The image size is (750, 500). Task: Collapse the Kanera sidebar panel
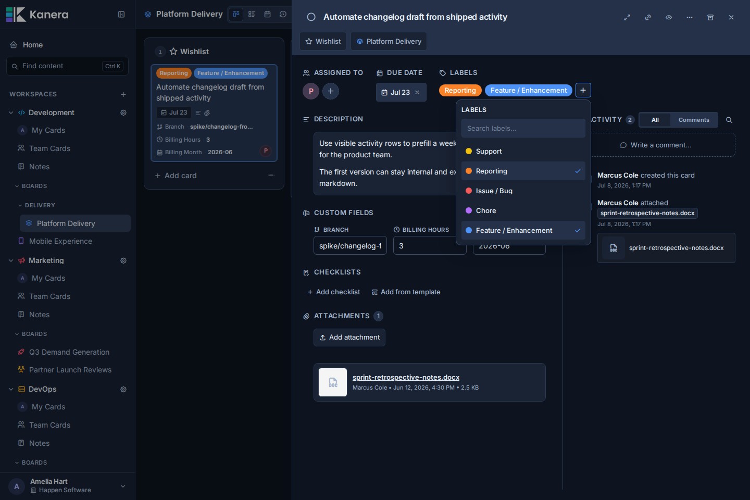(x=121, y=15)
